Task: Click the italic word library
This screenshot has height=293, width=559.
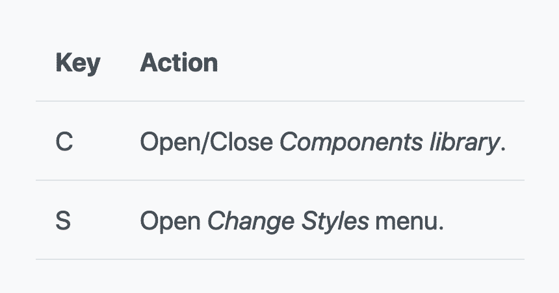Action: point(464,143)
